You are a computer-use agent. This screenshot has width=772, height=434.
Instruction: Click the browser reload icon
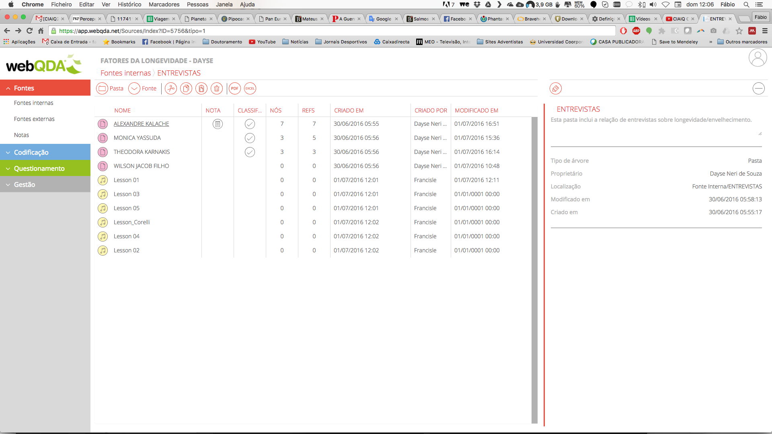coord(29,31)
